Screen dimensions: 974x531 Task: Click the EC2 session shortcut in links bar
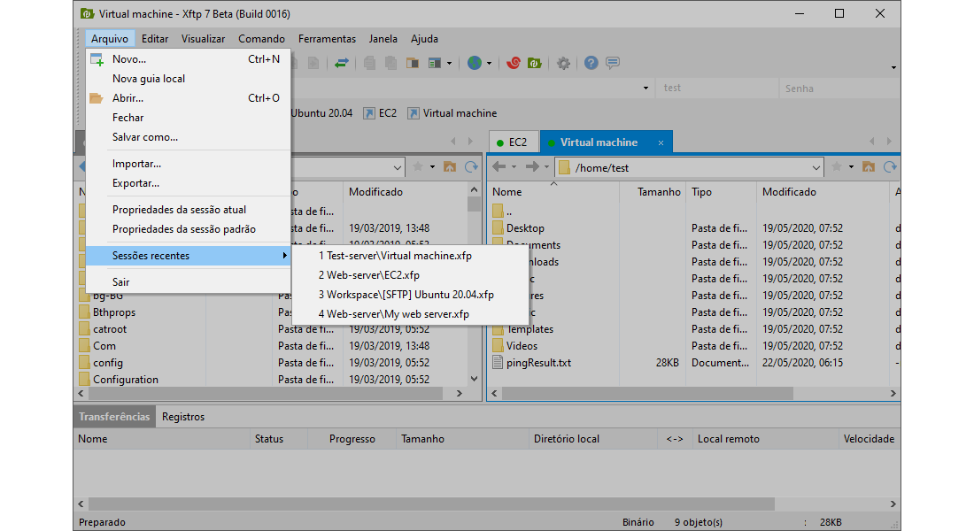tap(380, 113)
